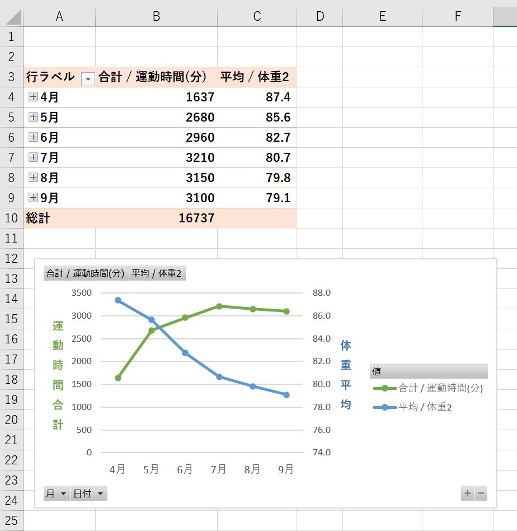Click cell with weight 80.7
The width and height of the screenshot is (517, 531).
257,157
